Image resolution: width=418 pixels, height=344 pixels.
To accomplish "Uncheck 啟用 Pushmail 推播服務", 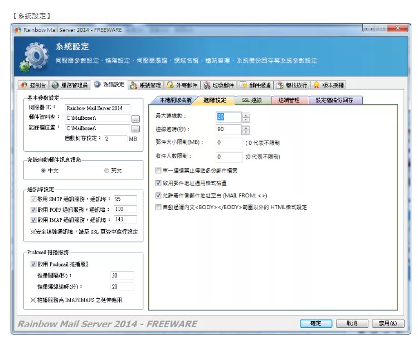I will 33,264.
